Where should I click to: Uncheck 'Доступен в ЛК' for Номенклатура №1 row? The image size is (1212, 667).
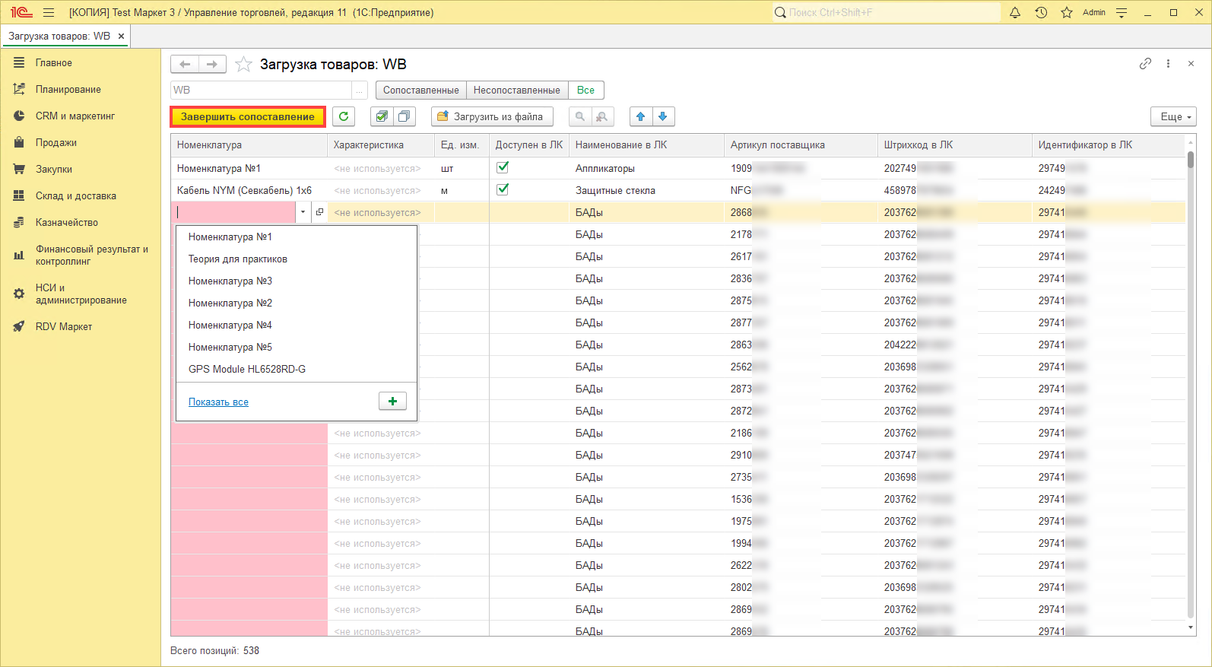(503, 167)
